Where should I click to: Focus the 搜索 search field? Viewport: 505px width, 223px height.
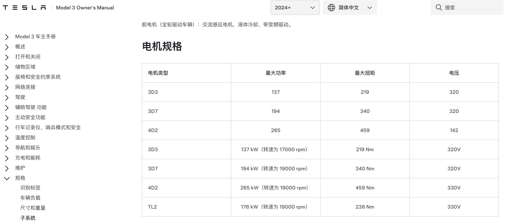[x=467, y=8]
